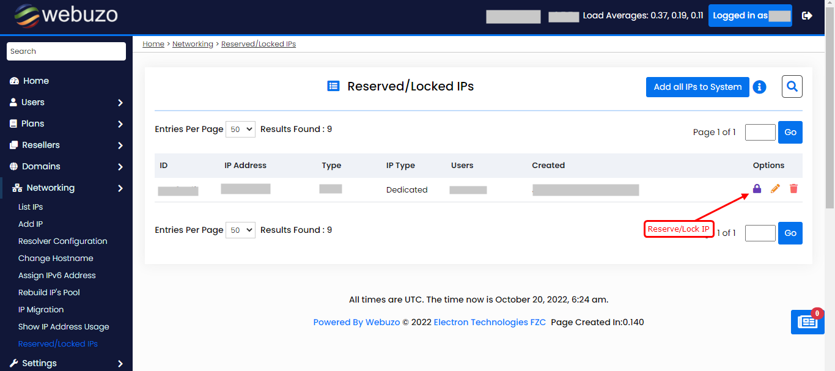Screen dimensions: 835x371
Task: Click the red trash delete icon
Action: 793,189
